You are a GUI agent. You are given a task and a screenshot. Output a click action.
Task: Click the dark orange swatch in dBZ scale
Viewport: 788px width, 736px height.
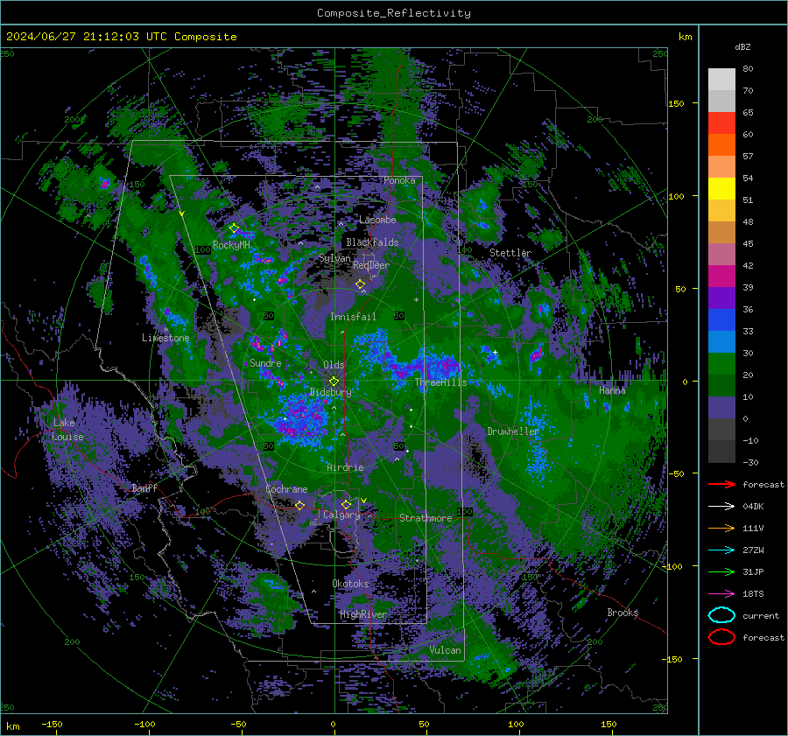pyautogui.click(x=721, y=145)
